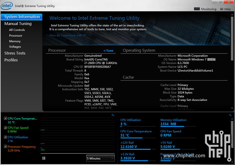This screenshot has width=235, height=165.
Task: Pause the monitoring graph
Action: pyautogui.click(x=44, y=158)
